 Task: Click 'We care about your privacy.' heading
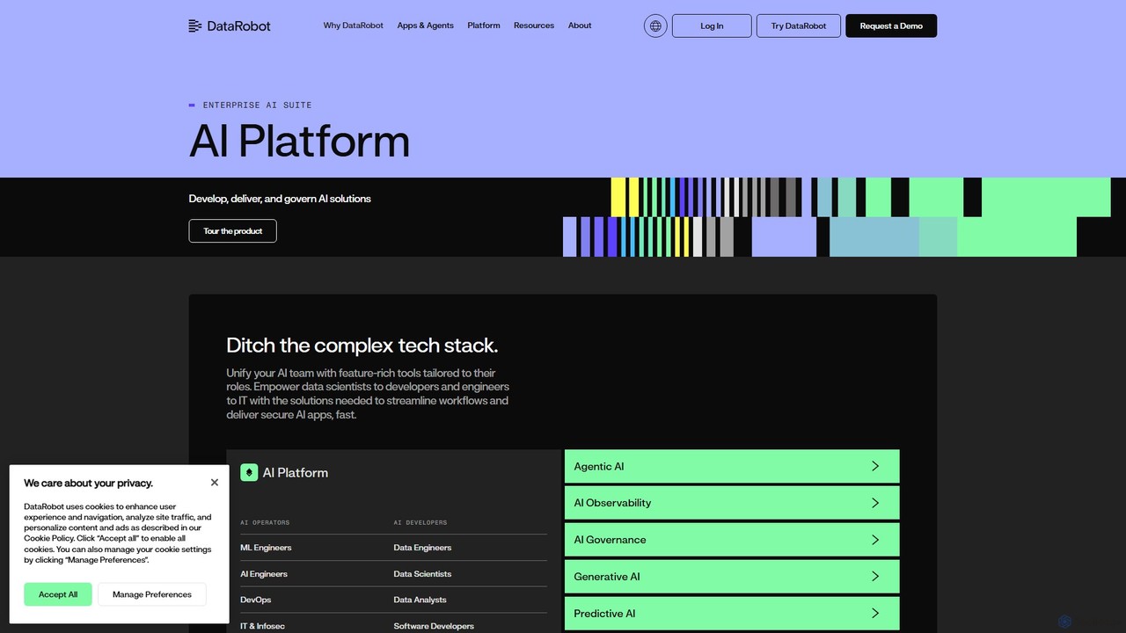[x=88, y=483]
